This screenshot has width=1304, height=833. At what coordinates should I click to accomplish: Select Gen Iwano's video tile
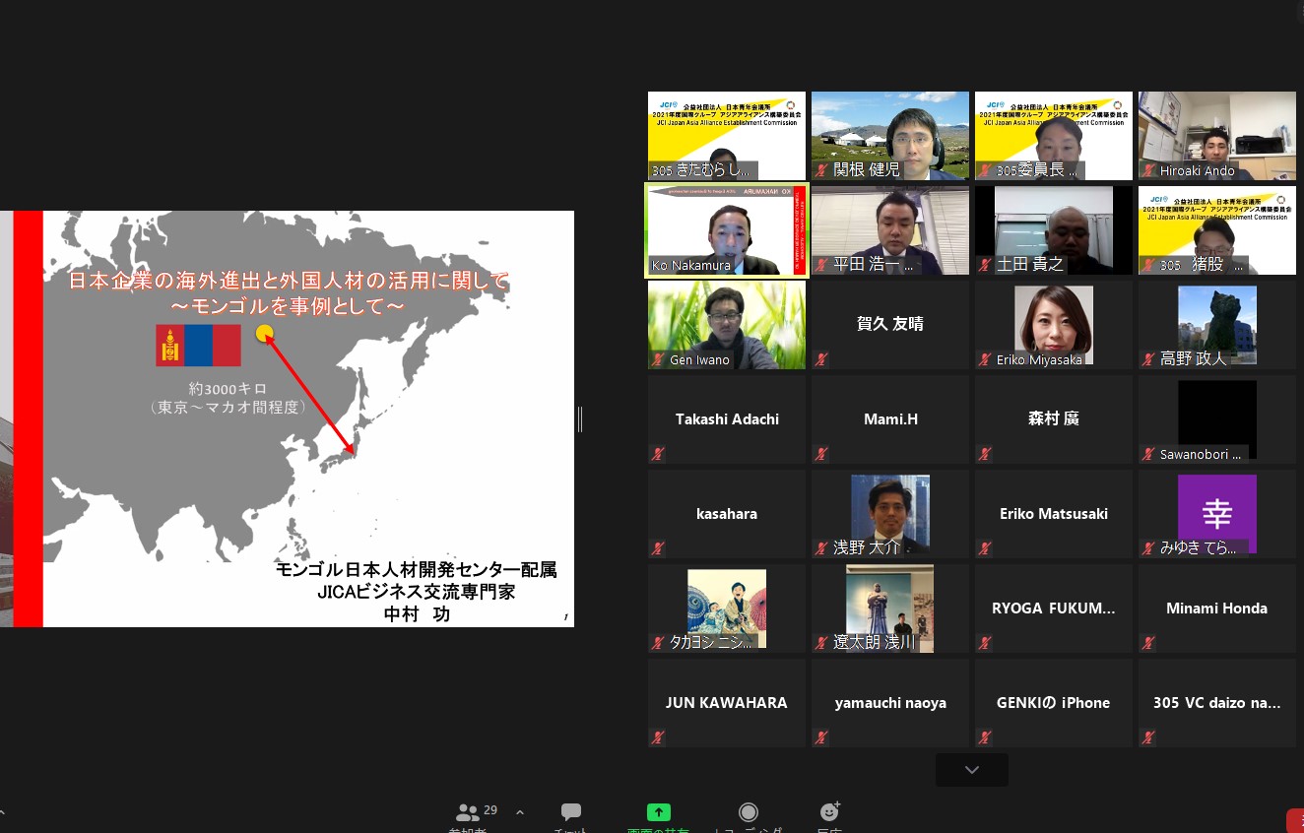click(x=726, y=325)
